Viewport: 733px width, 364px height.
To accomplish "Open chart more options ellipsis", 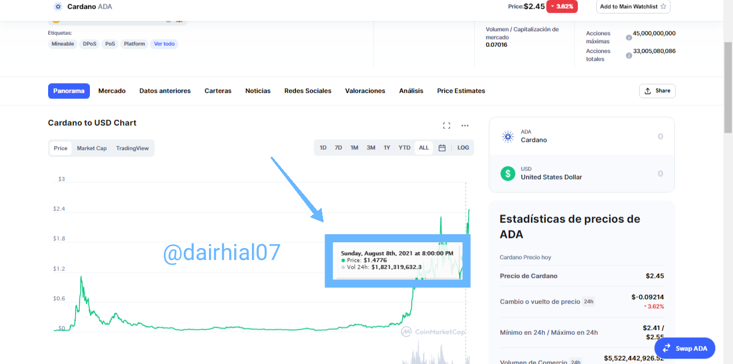I will click(465, 126).
